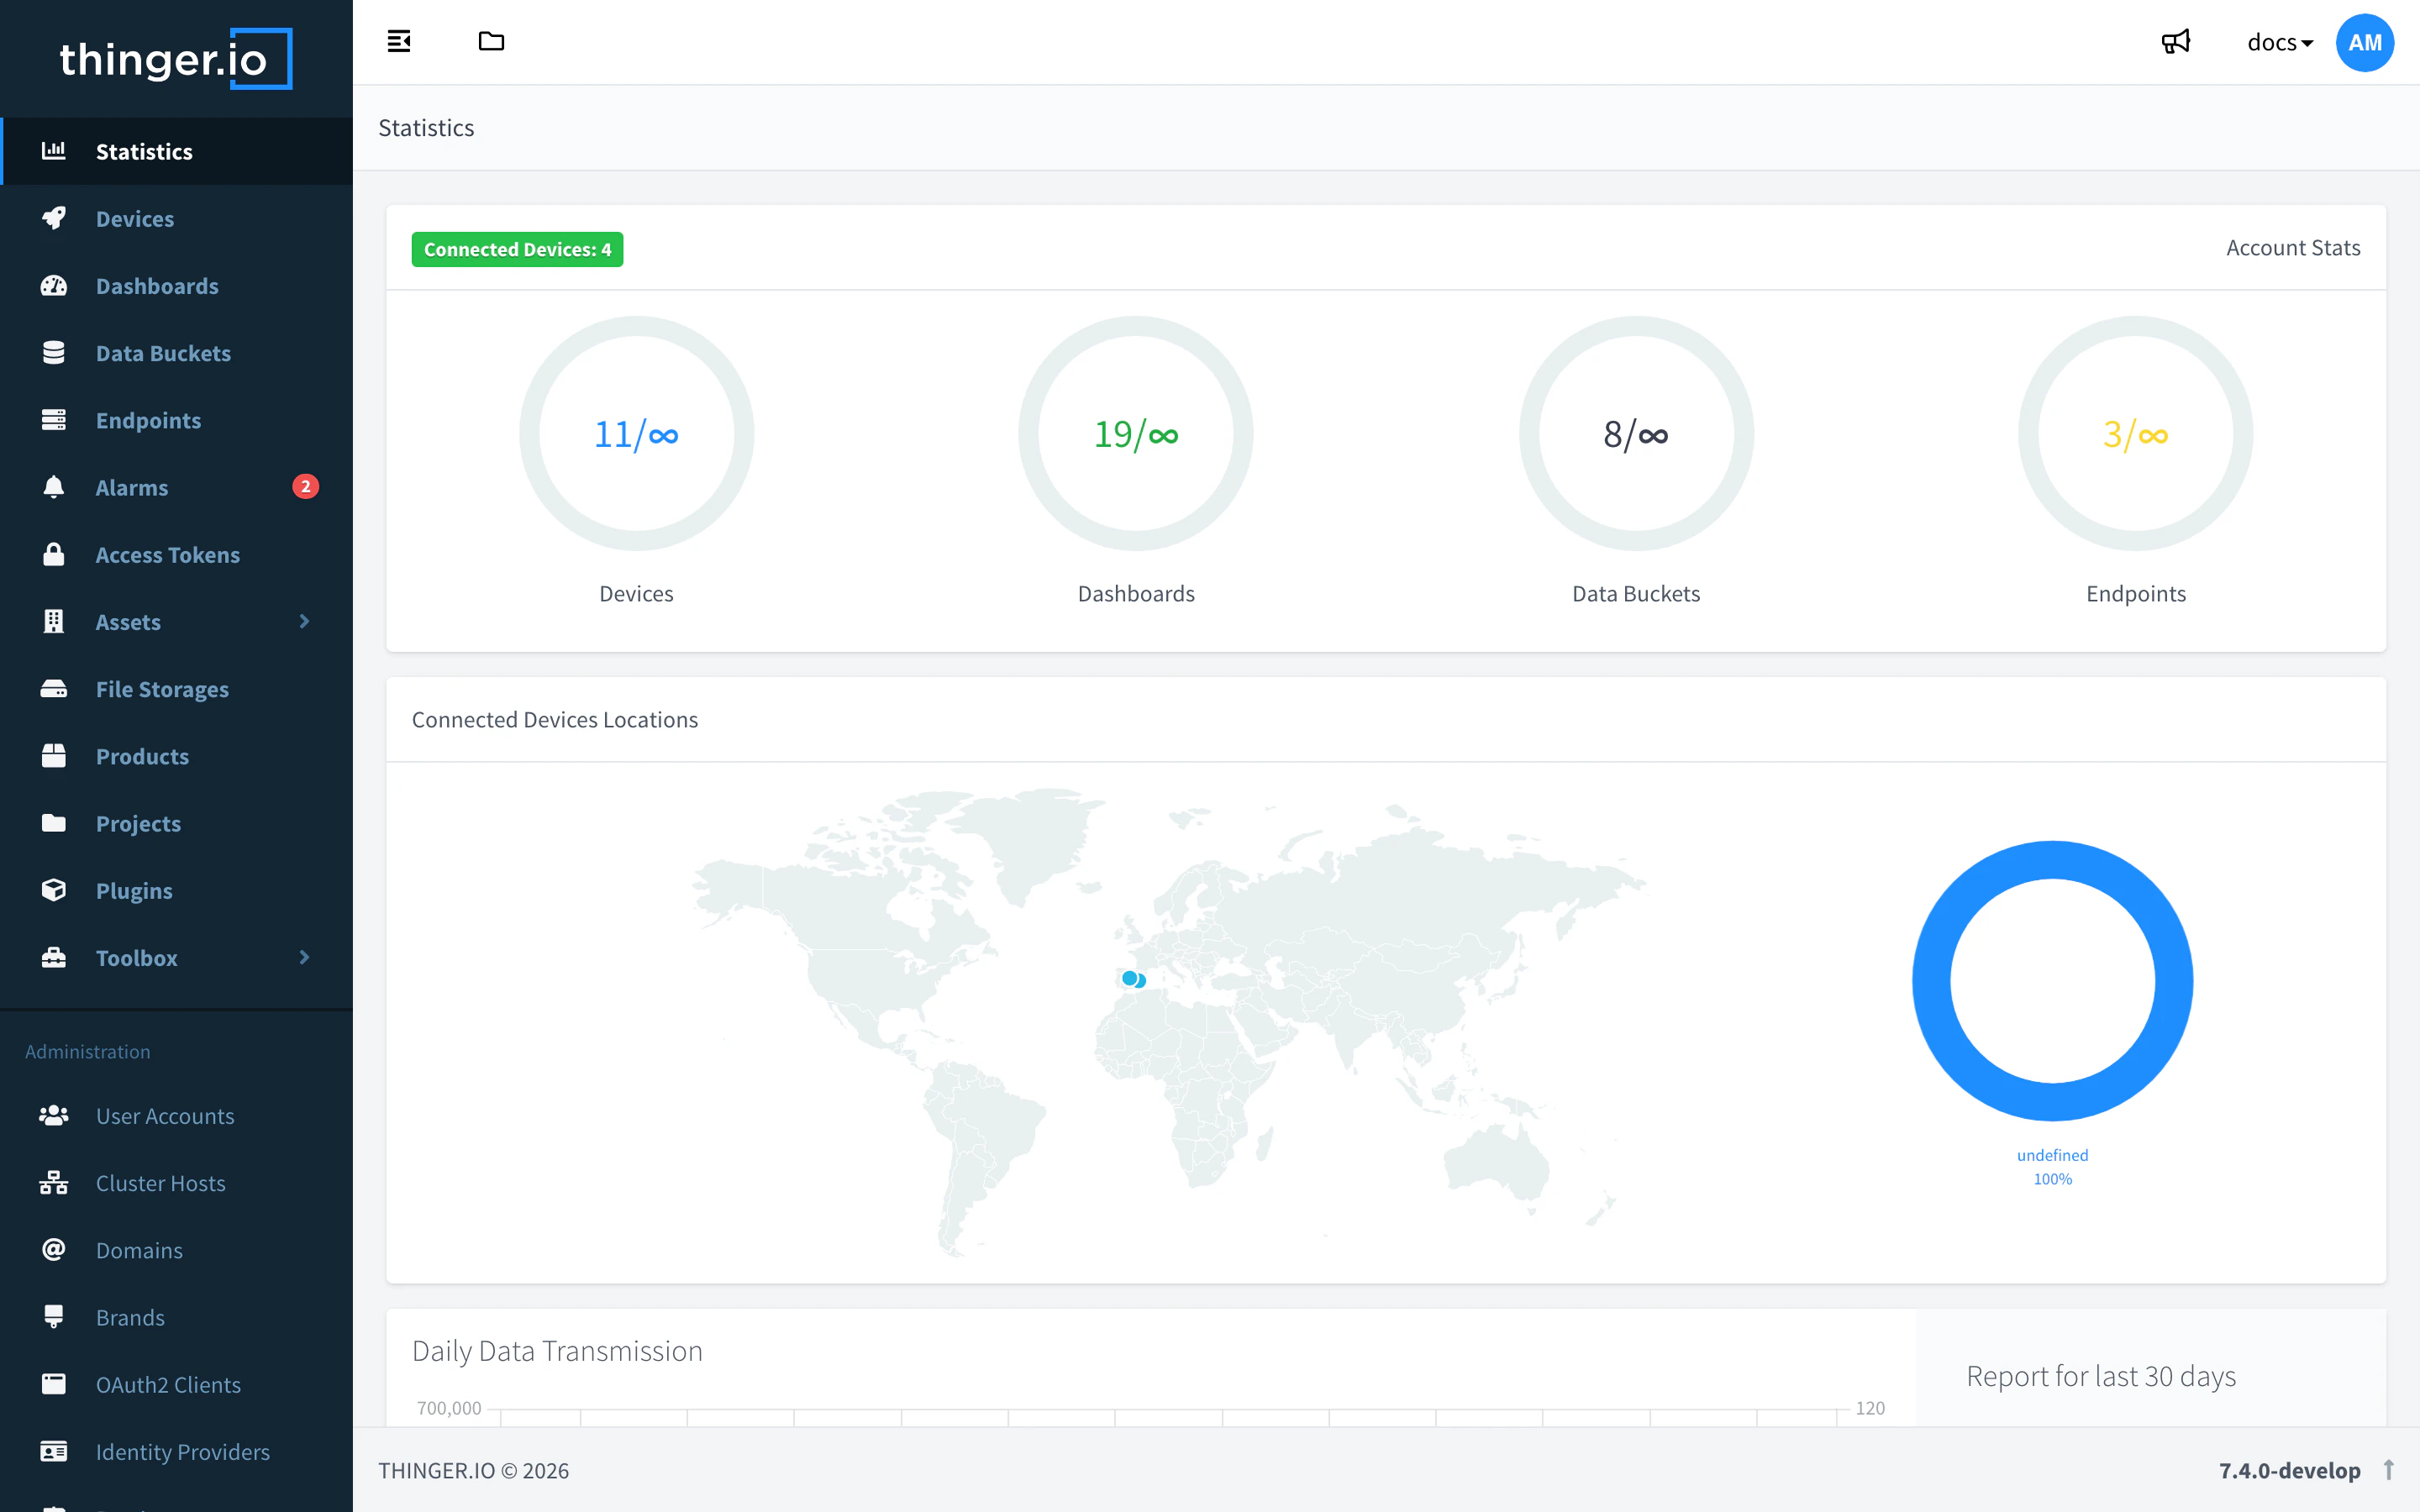The image size is (2420, 1512).
Task: Click the 7.4.0-develop version label
Action: 2290,1470
